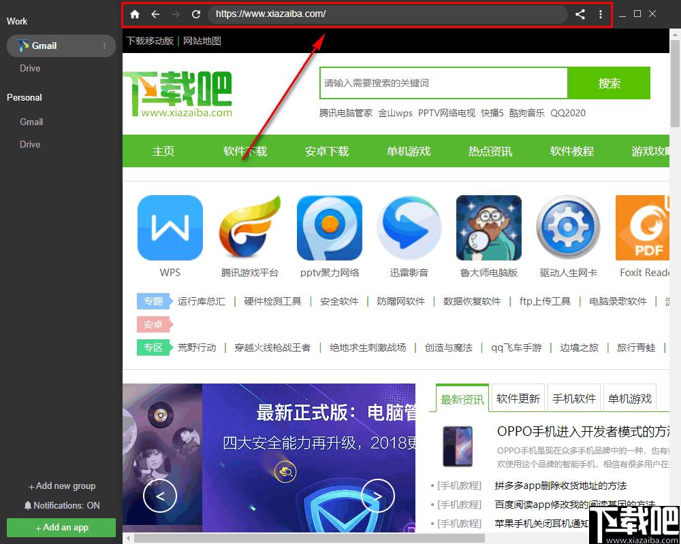Click the Foxit Reader PDF icon

point(642,228)
